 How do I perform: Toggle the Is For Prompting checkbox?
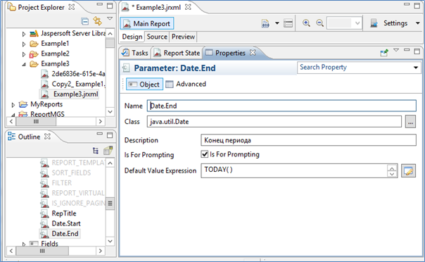tap(205, 154)
